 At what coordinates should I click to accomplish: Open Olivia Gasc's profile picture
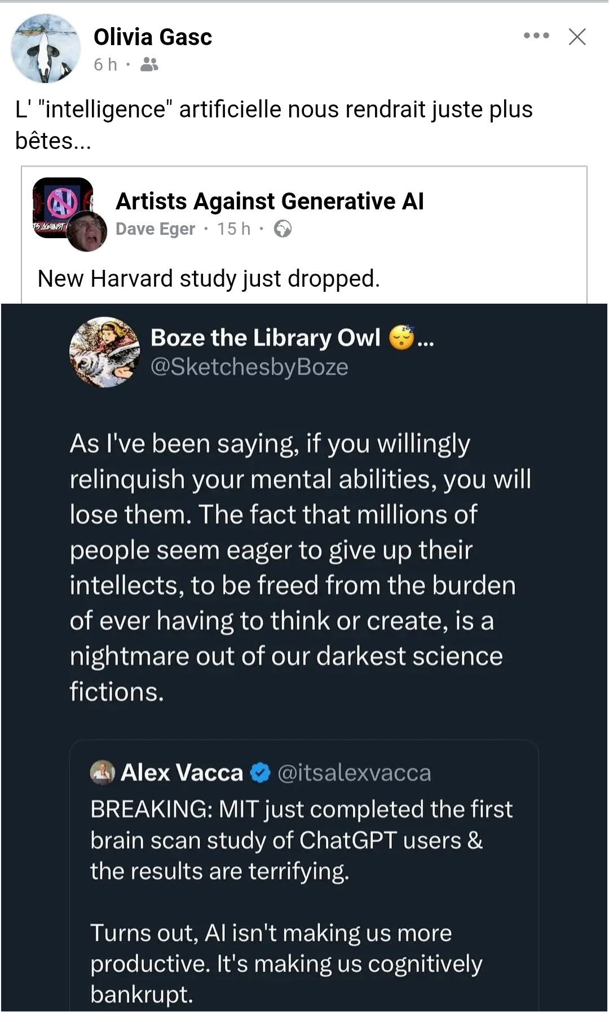46,49
